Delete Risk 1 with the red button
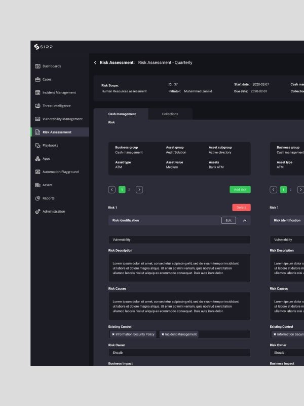Viewport: 304px width, 406px height. point(241,208)
